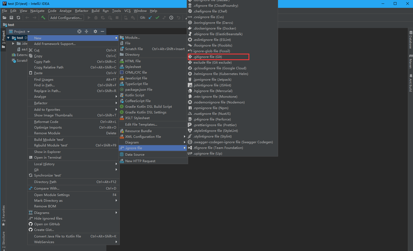Screen dimensions: 413x251
Task: Choose Kotlin Script in New submenu
Action: point(153,95)
